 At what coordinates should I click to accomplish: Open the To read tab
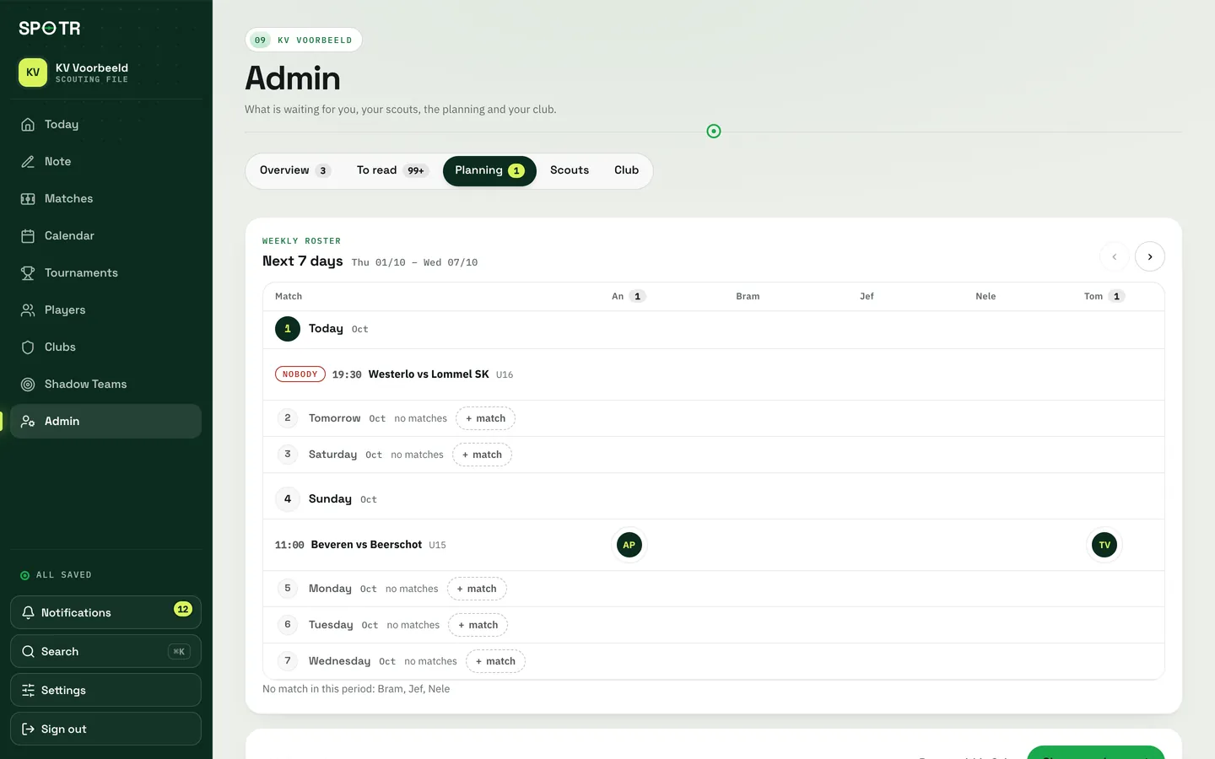pos(392,170)
